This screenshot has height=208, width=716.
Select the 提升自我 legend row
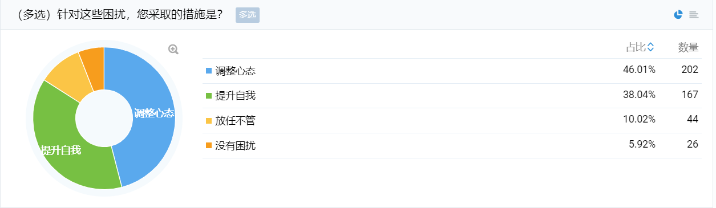(452, 96)
